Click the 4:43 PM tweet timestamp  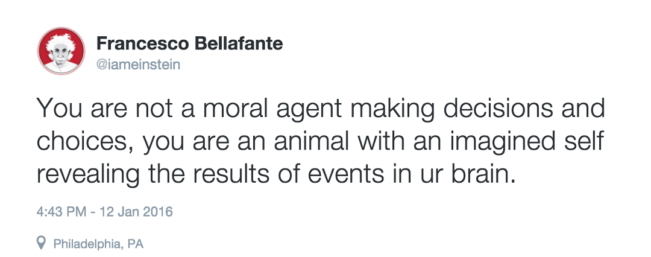click(61, 212)
